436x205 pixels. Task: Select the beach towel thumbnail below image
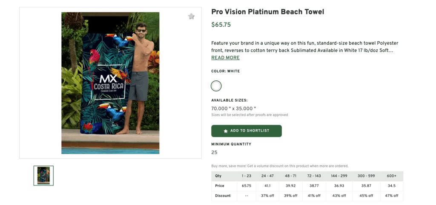43,176
